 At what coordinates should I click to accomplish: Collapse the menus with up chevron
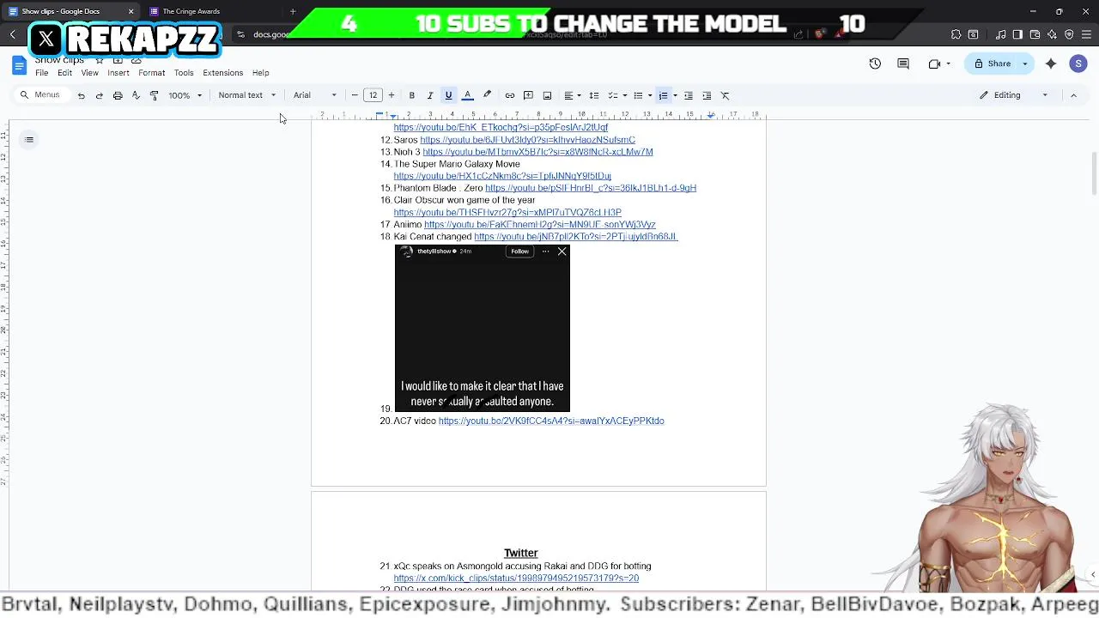click(x=1073, y=95)
